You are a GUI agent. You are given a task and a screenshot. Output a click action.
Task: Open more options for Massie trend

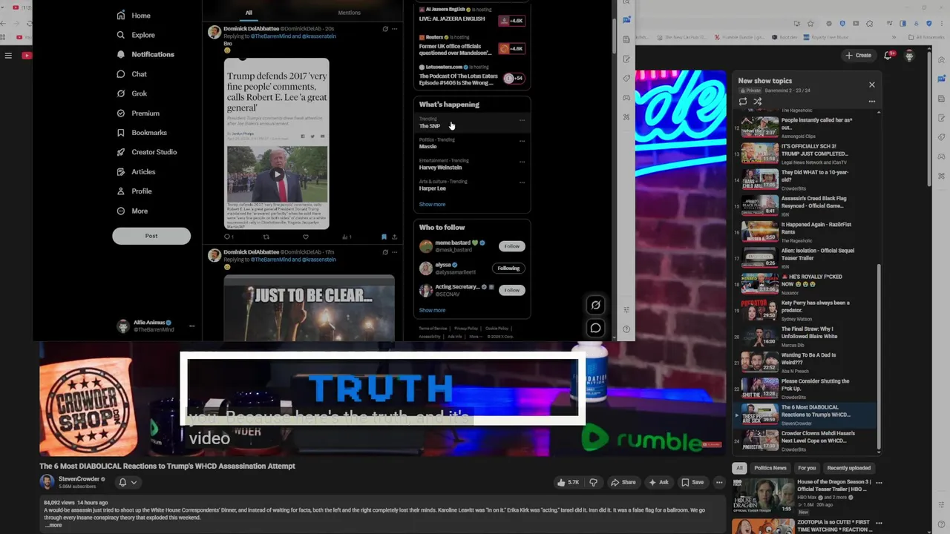(522, 141)
